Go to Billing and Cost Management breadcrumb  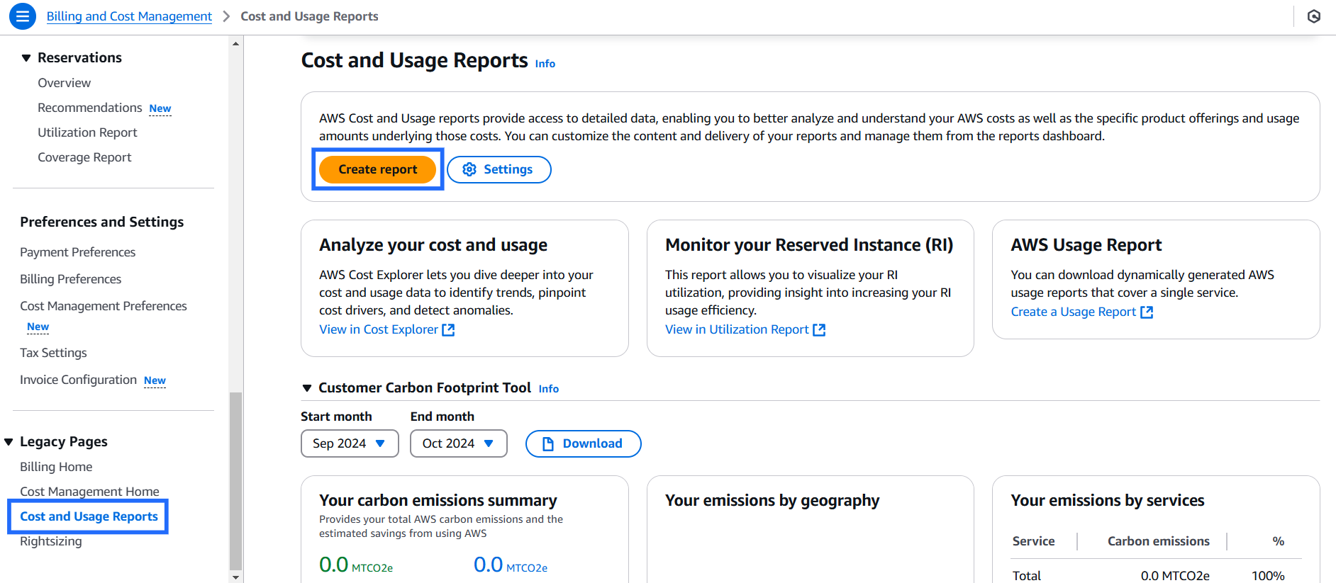tap(129, 16)
